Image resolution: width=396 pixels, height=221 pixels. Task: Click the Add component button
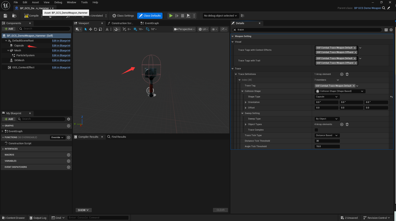(9, 29)
